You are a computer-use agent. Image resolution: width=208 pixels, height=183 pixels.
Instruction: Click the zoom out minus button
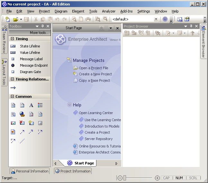[x=120, y=178]
